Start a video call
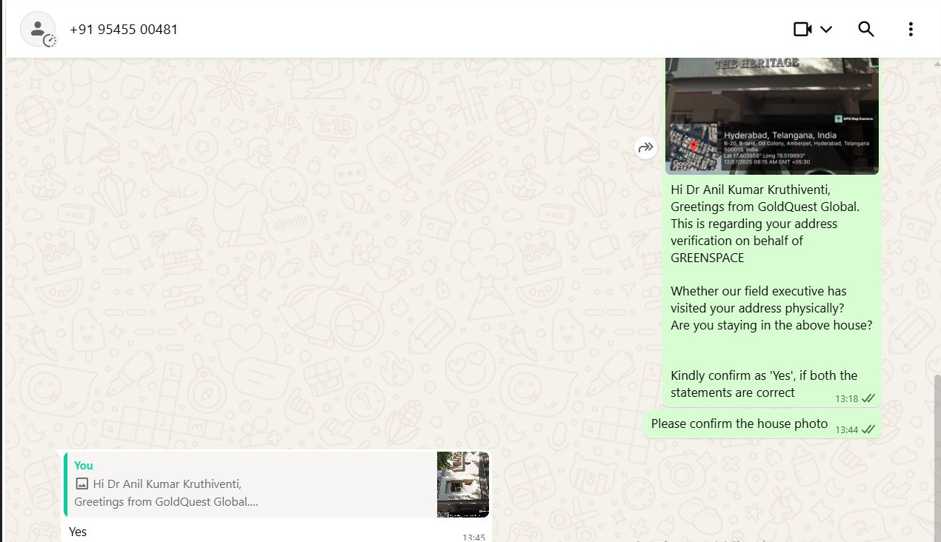This screenshot has width=941, height=542. point(802,29)
